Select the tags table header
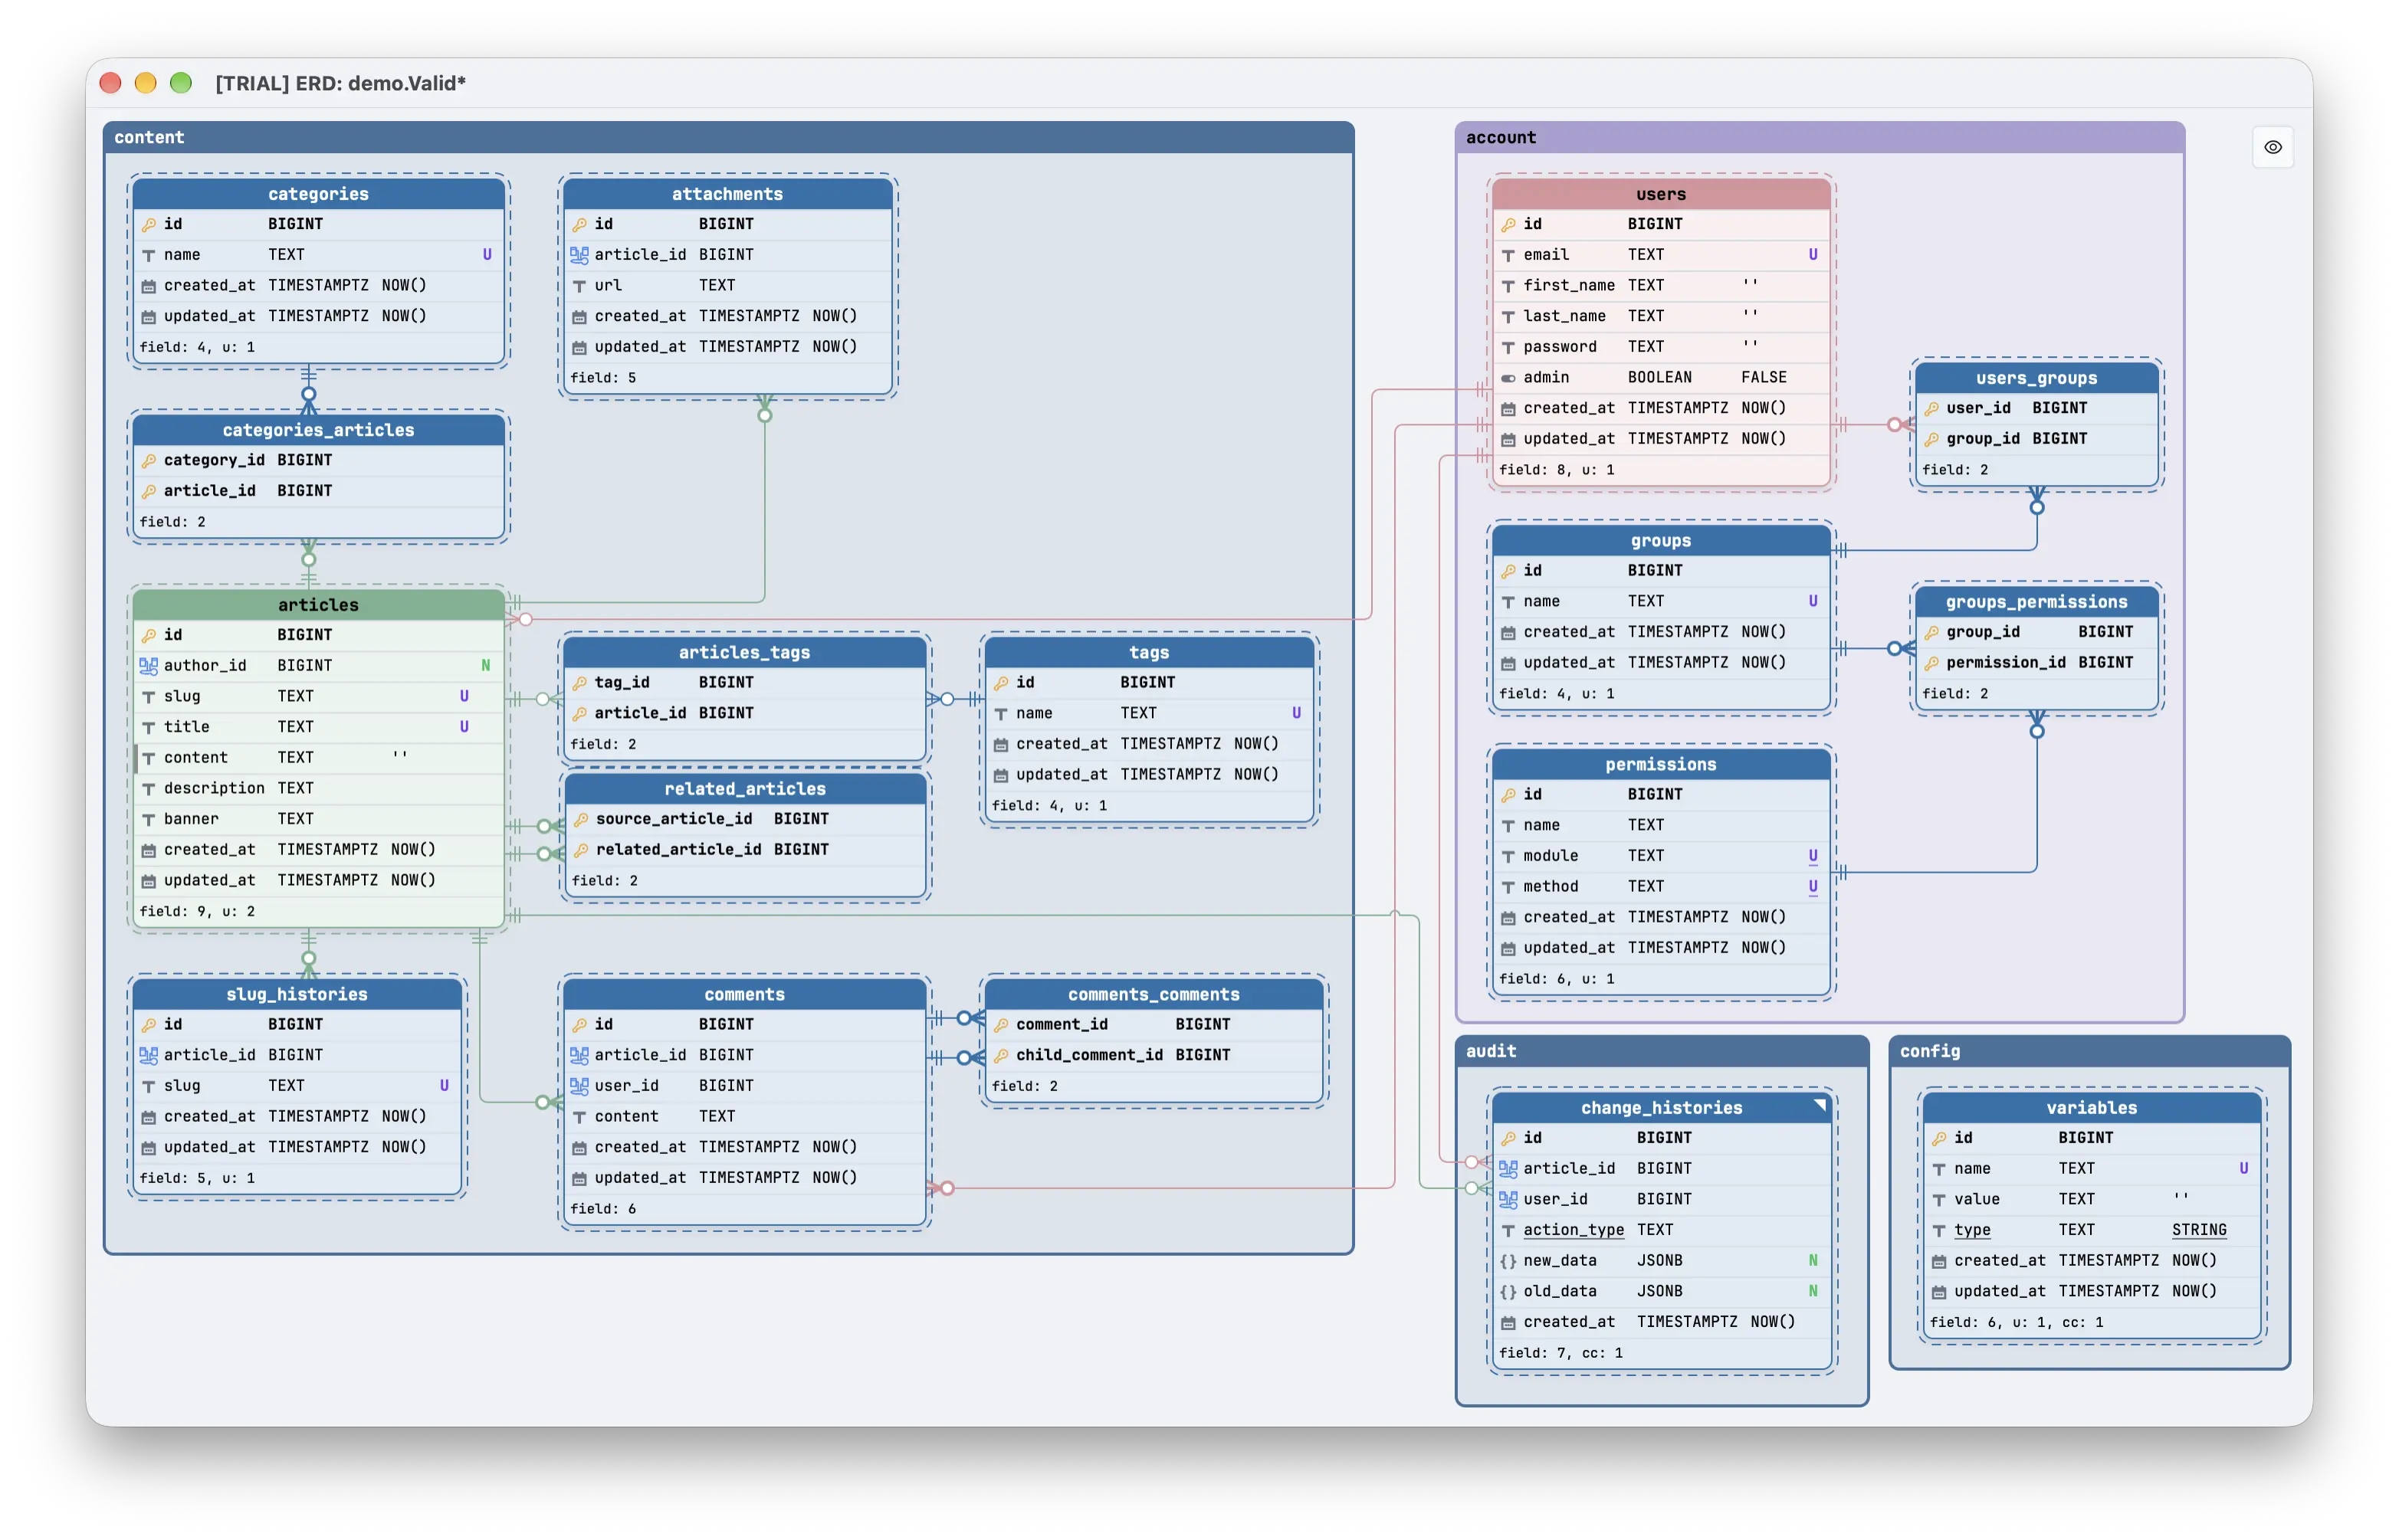 (x=1148, y=652)
